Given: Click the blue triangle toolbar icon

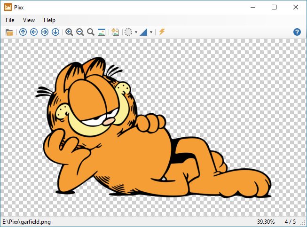Looking at the screenshot, I should pos(143,32).
